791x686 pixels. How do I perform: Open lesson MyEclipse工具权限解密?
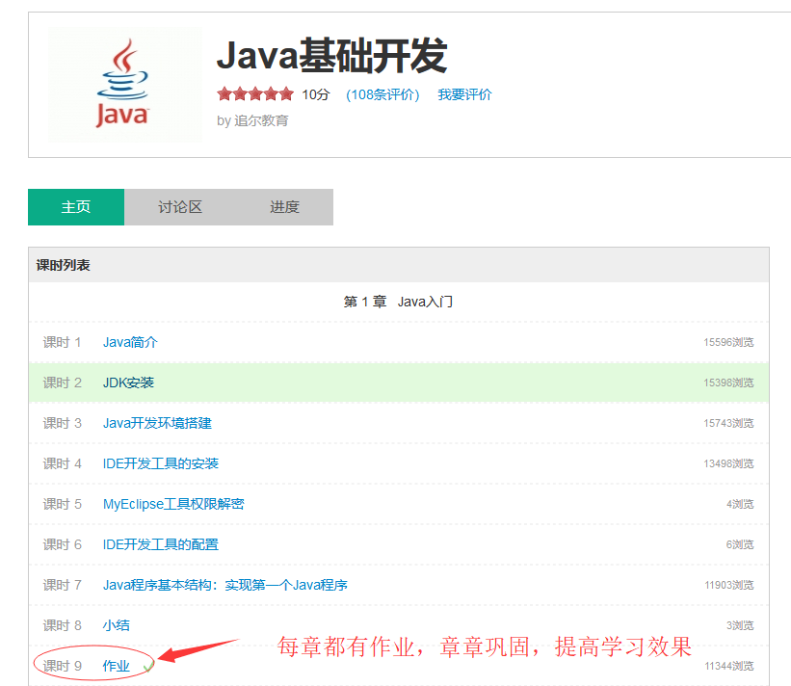pyautogui.click(x=173, y=504)
